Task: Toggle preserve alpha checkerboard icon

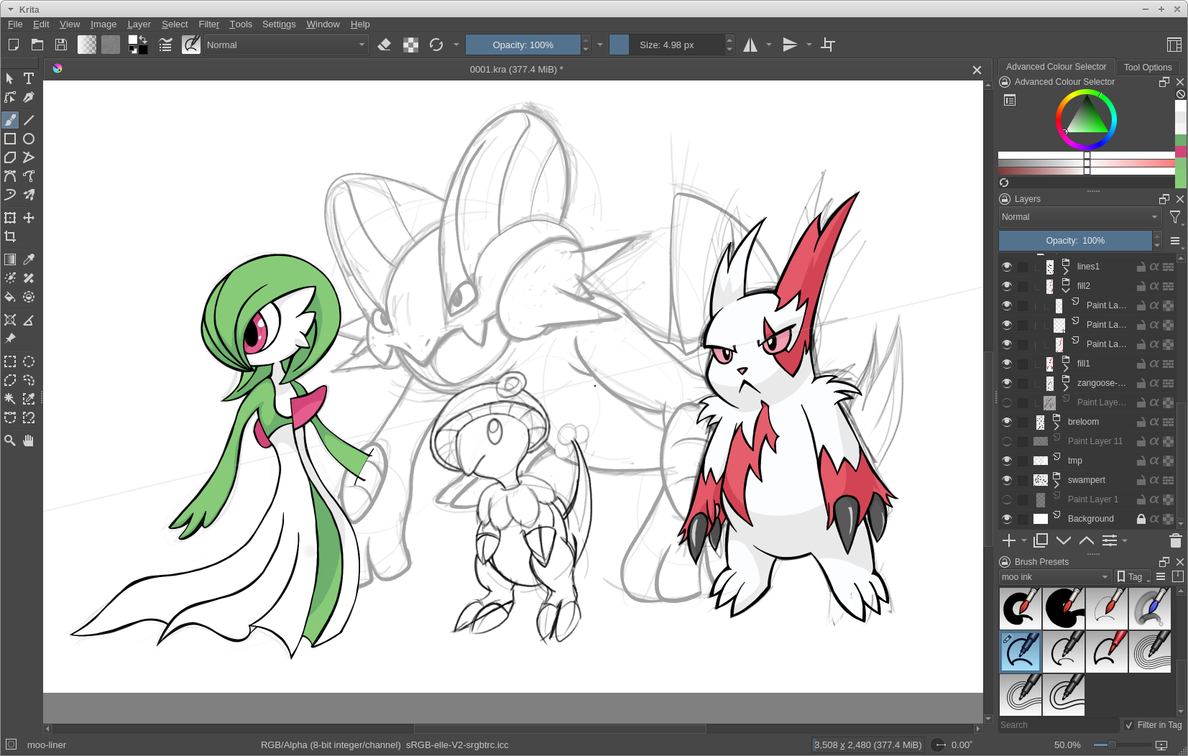Action: click(410, 45)
